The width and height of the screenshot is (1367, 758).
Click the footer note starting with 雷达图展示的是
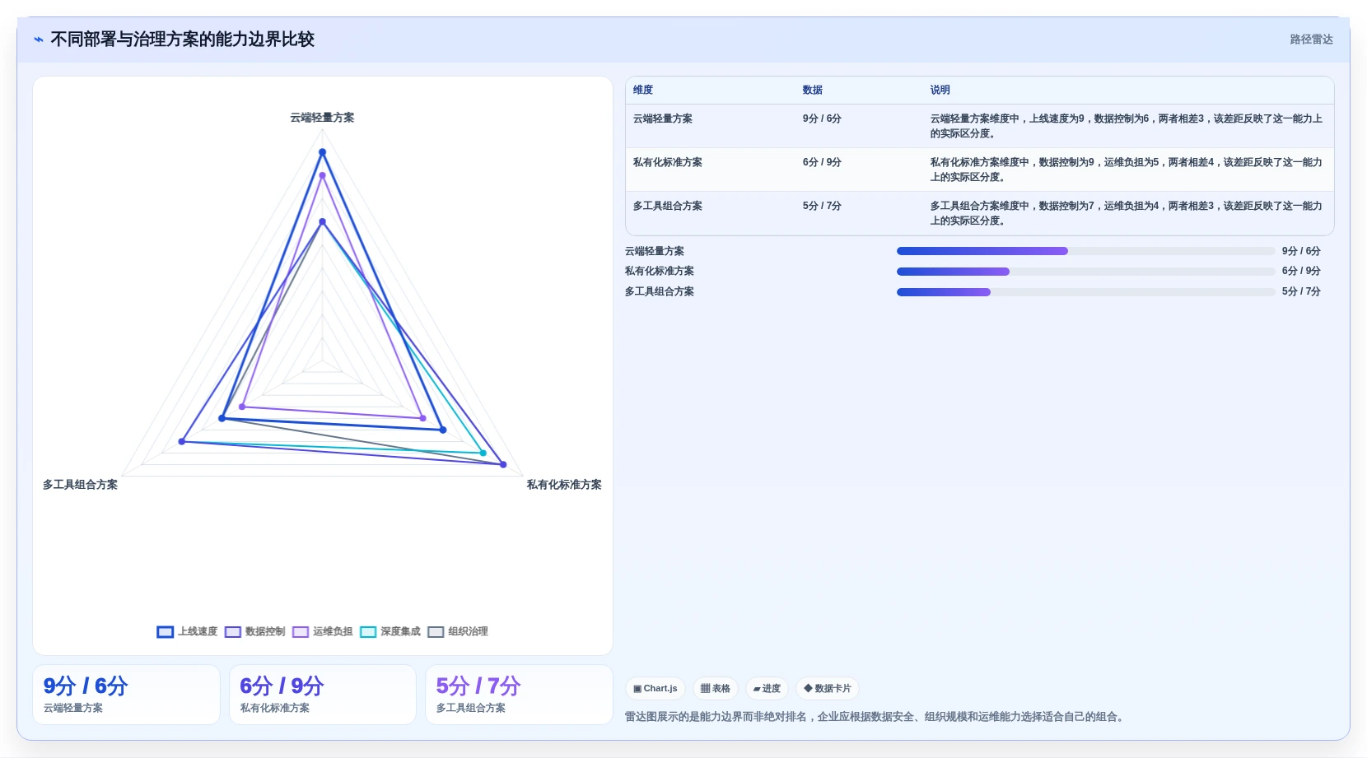[875, 717]
